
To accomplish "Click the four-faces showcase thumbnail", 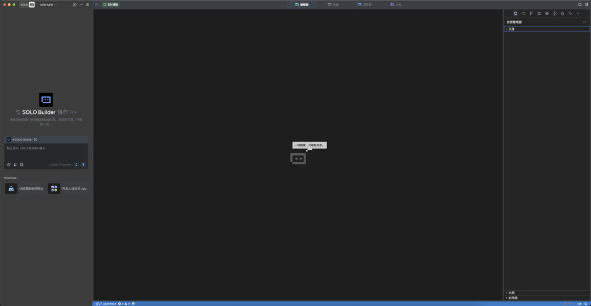I will (x=54, y=188).
